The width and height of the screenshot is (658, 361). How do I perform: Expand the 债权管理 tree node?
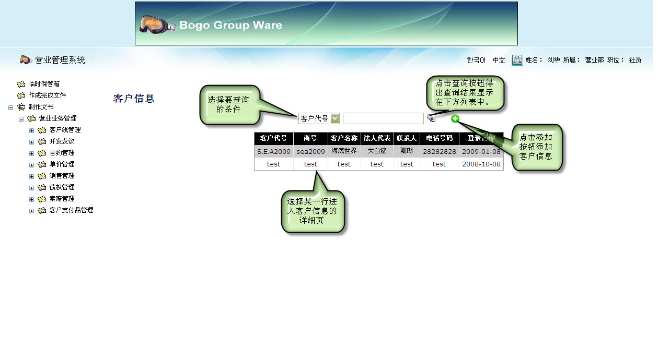tap(31, 188)
